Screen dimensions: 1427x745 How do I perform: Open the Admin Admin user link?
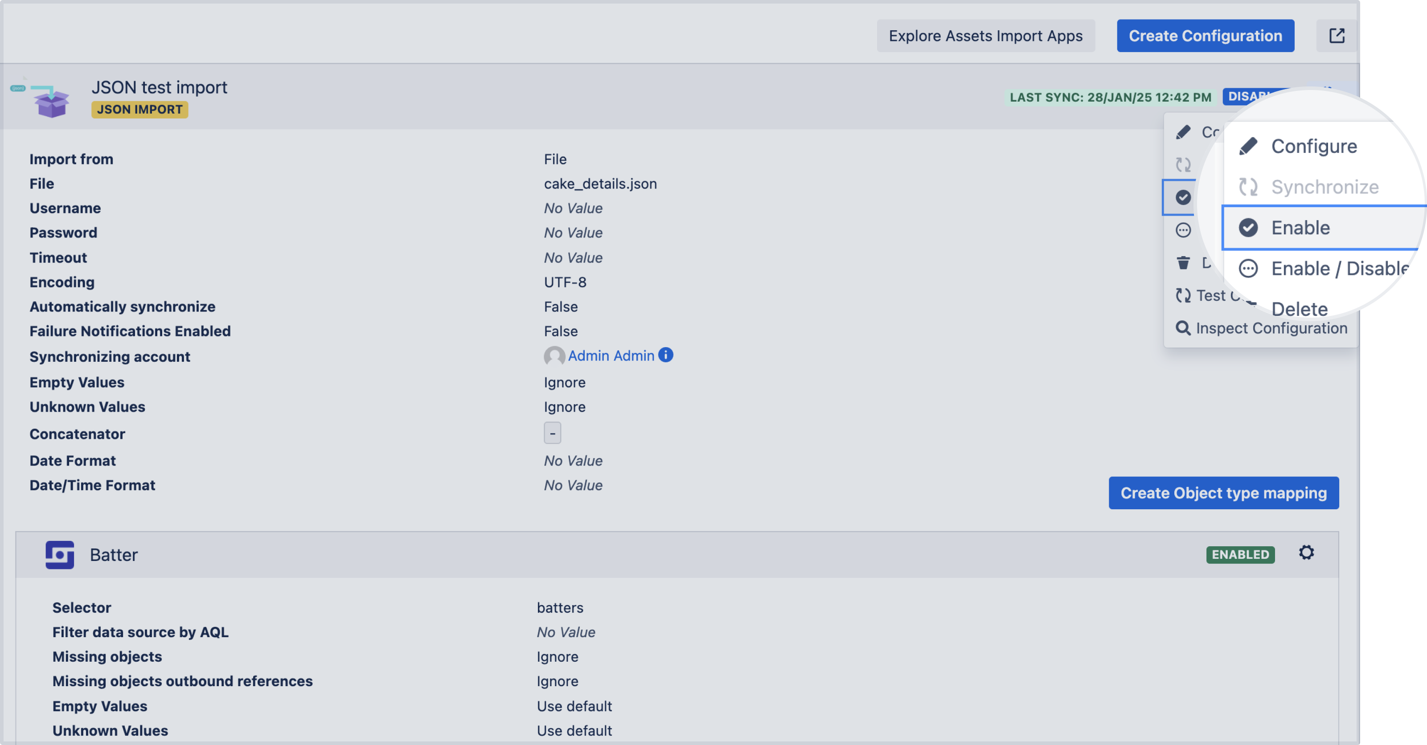tap(611, 356)
